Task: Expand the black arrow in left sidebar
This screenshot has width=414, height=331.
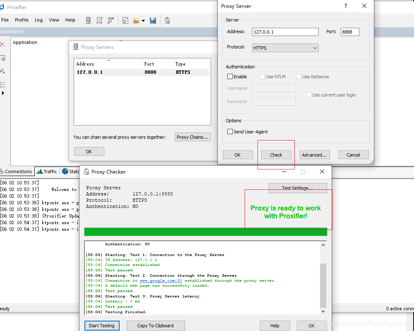Action: point(3,93)
